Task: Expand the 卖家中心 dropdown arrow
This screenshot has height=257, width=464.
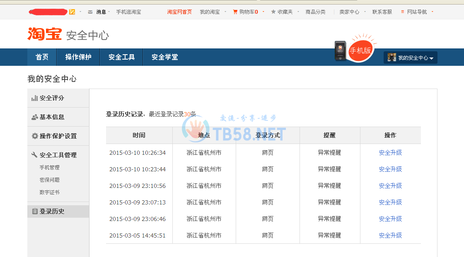Action: pyautogui.click(x=365, y=12)
